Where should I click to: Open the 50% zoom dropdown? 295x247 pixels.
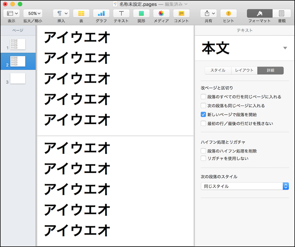[x=33, y=13]
